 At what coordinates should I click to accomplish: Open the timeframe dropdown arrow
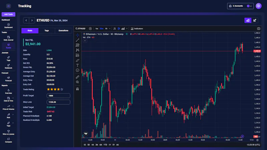pyautogui.click(x=110, y=29)
